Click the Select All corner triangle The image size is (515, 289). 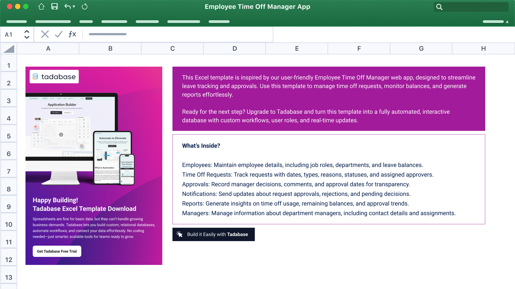click(9, 49)
